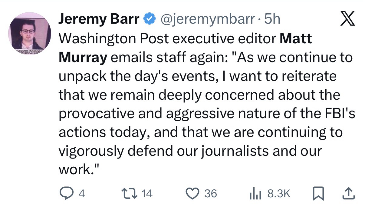Image resolution: width=365 pixels, height=210 pixels.
Task: Click the 5h timestamp
Action: click(272, 20)
